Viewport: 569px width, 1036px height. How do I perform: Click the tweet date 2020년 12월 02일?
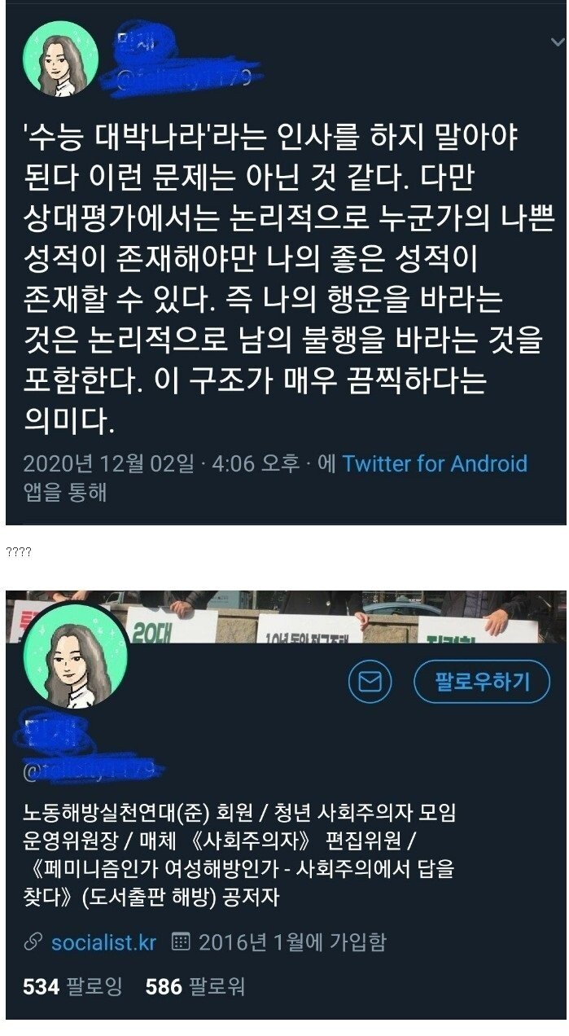tap(108, 464)
